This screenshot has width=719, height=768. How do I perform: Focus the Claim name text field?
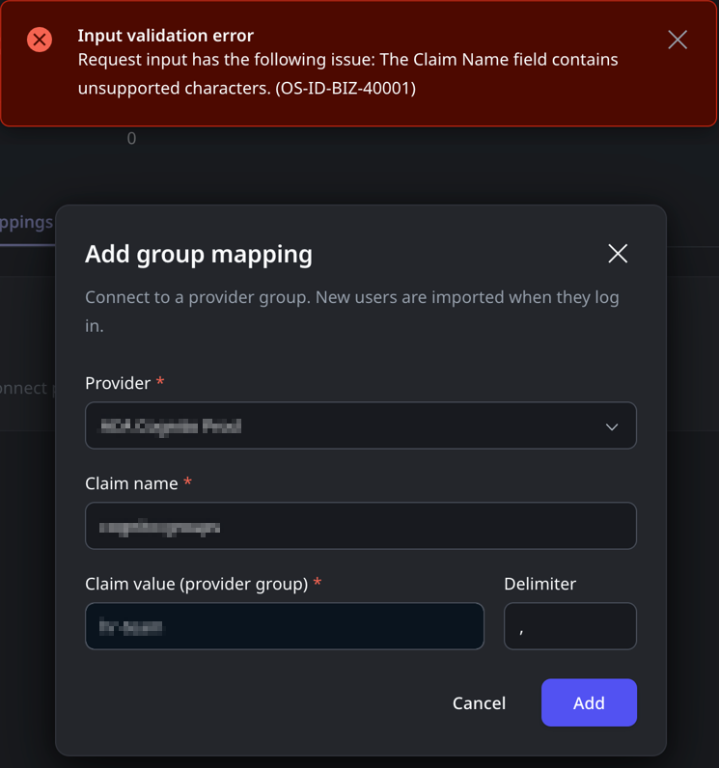[x=360, y=526]
